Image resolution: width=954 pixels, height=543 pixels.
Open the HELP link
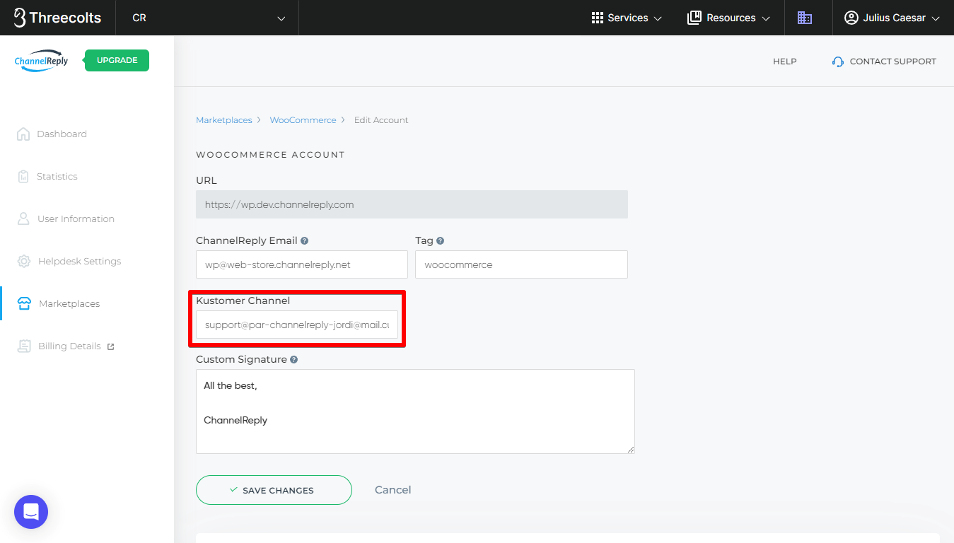point(784,62)
